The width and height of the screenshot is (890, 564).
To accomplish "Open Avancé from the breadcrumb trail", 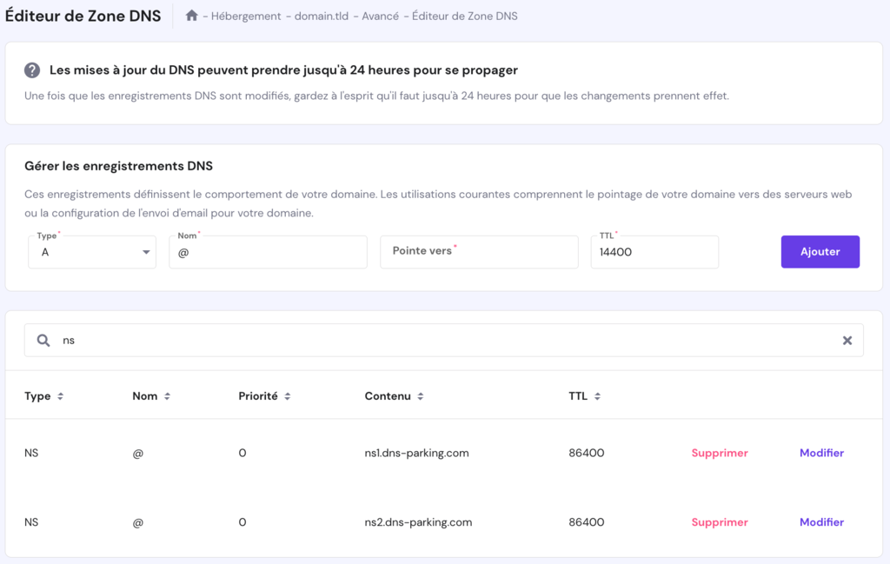I will 380,16.
